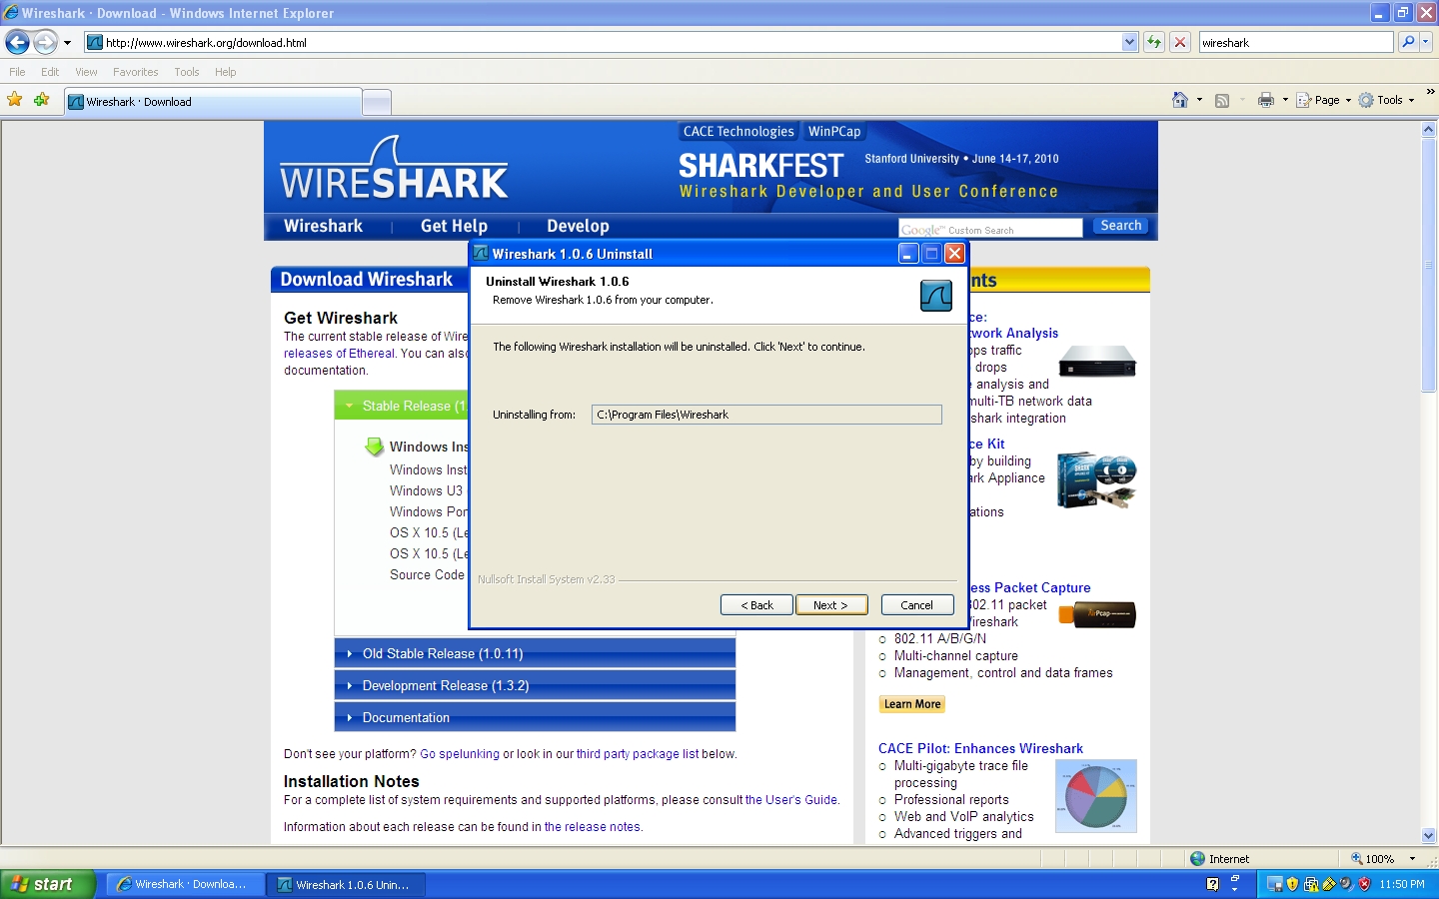Open the Favorites menu

coord(135,72)
